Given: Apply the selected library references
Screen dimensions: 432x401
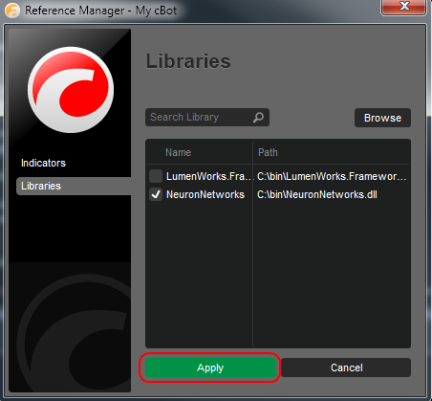Looking at the screenshot, I should pos(210,368).
